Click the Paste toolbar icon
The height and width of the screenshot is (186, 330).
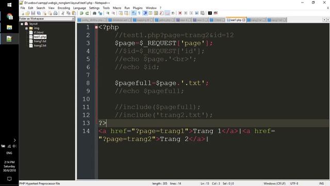[74, 13]
